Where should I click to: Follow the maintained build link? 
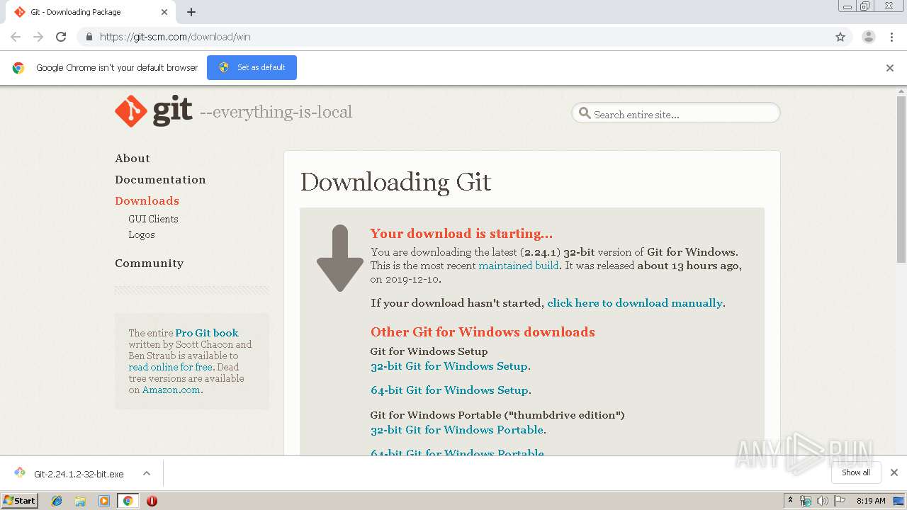[519, 266]
